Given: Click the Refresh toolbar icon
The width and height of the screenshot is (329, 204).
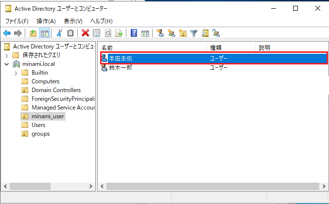Looking at the screenshot, I should tap(108, 33).
